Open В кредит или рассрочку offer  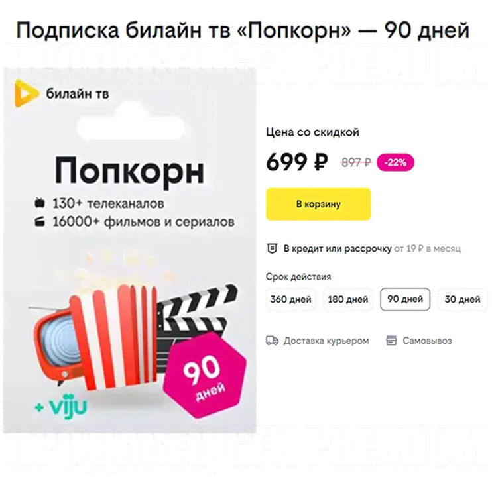point(338,248)
